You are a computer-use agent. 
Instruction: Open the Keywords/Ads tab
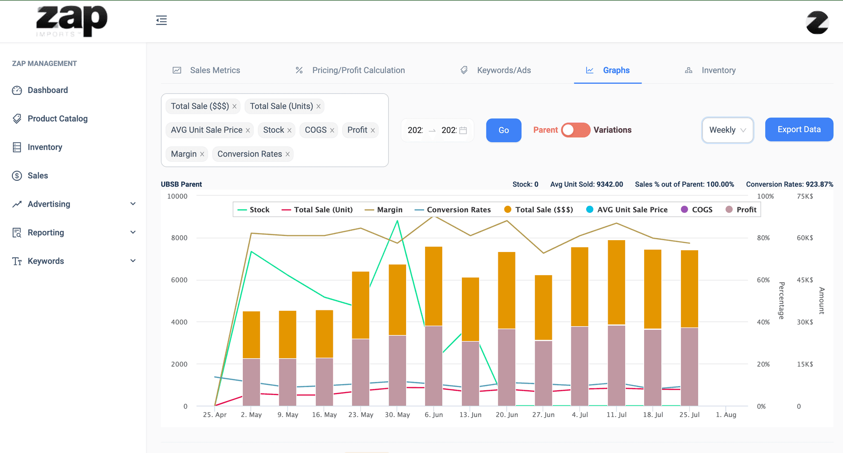tap(503, 70)
